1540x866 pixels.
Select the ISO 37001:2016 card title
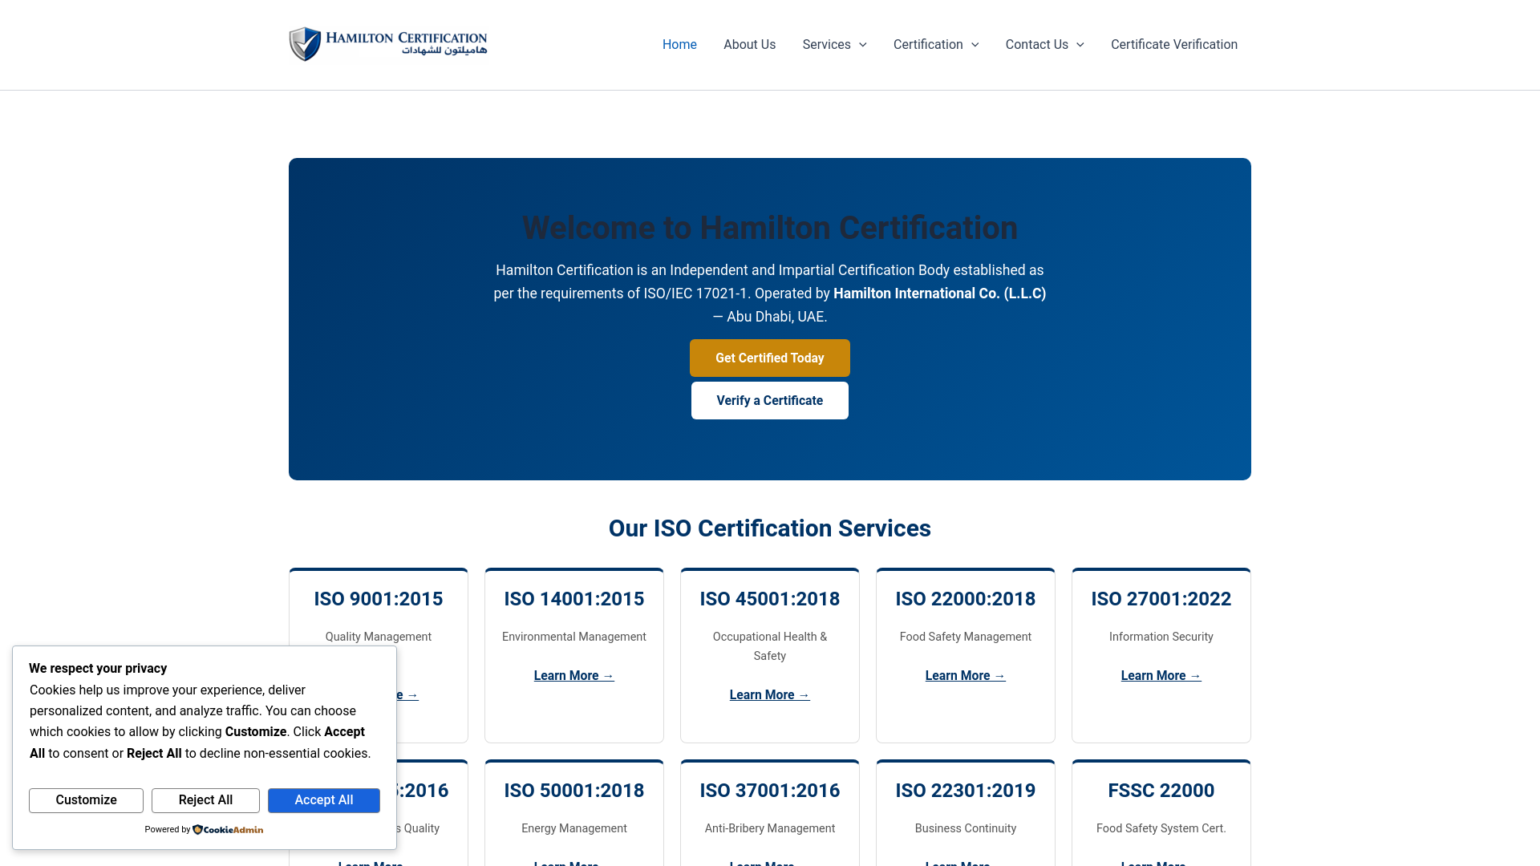770,791
